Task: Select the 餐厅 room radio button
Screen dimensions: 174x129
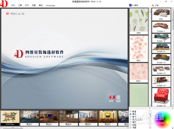Action: [x=130, y=117]
